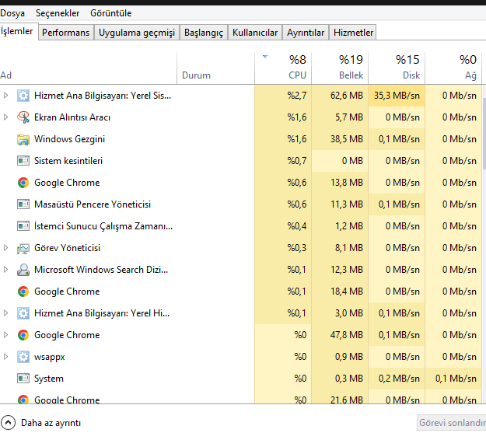Image resolution: width=486 pixels, height=440 pixels.
Task: Switch to the Uygulama geçmişi tab
Action: click(x=137, y=33)
